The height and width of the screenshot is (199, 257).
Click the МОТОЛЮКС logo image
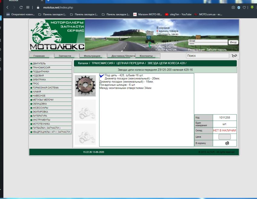(x=57, y=35)
